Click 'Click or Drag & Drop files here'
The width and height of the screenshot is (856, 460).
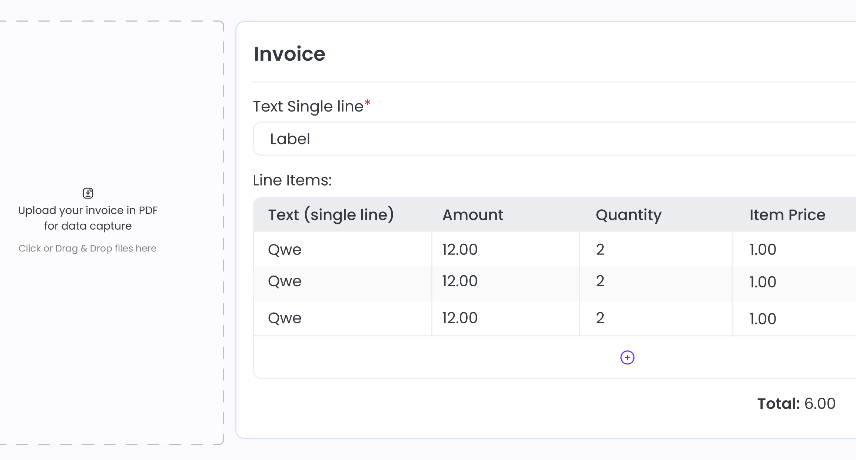coord(87,248)
